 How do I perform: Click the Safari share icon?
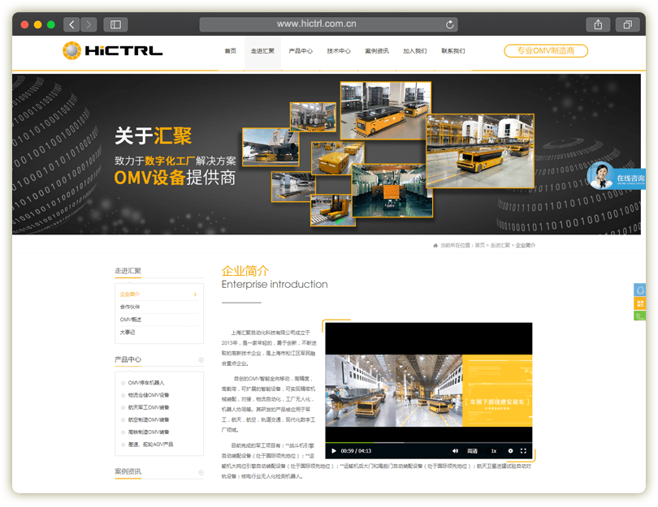(x=598, y=24)
